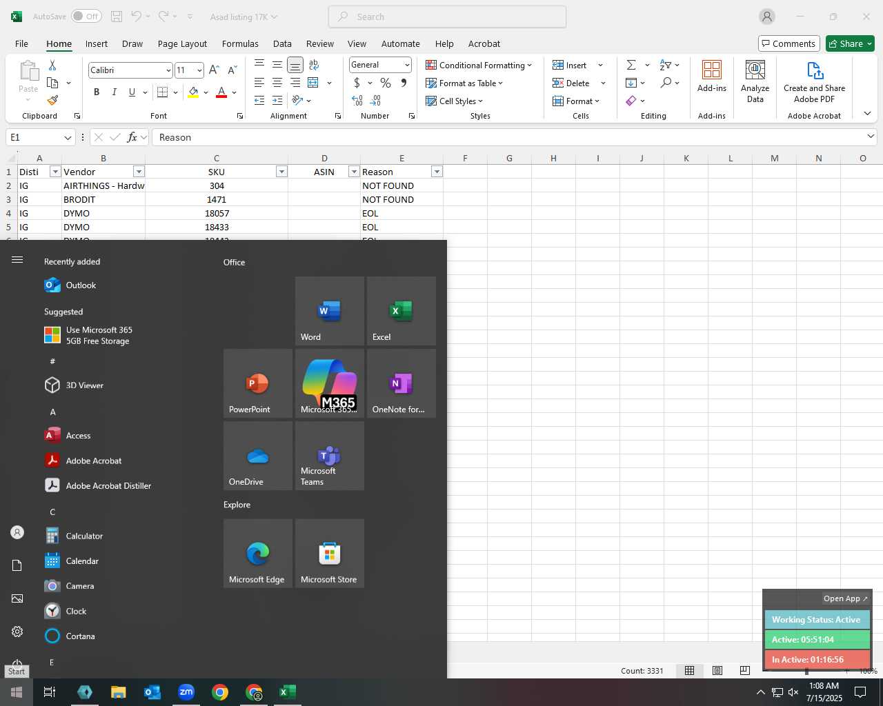The width and height of the screenshot is (883, 706).
Task: Open PowerPoint tile in Start menu
Action: [258, 383]
